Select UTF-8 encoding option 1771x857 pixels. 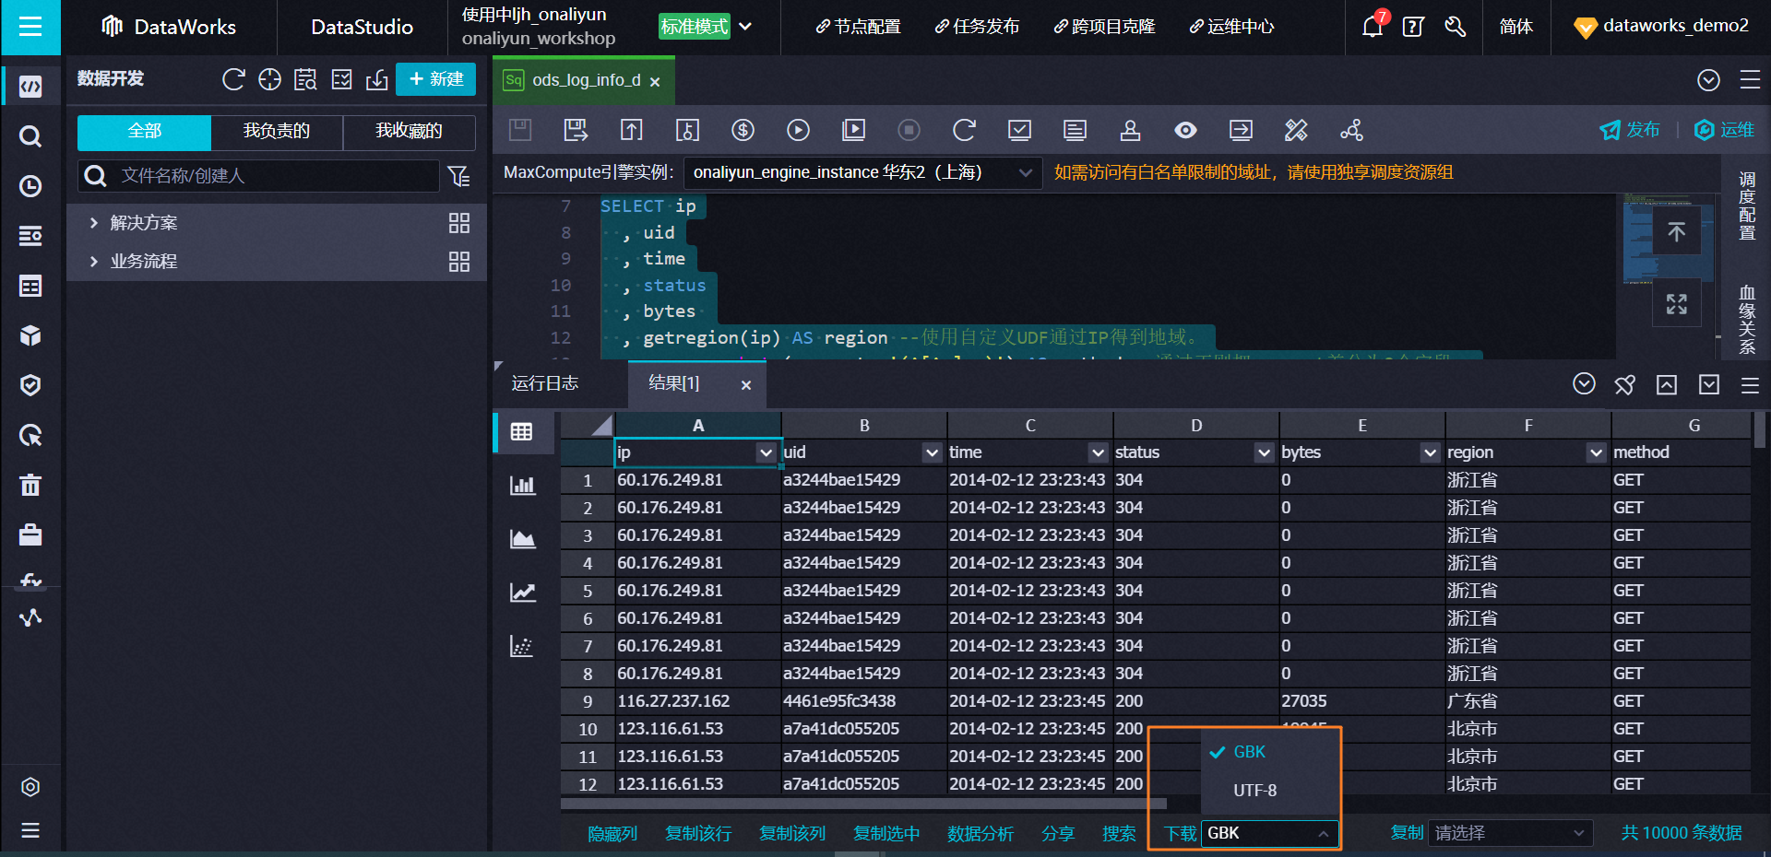(1254, 791)
